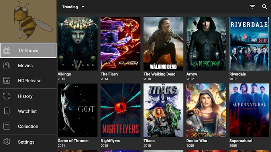This screenshot has width=271, height=152.
Task: Open The Flash show poster
Action: (x=120, y=44)
